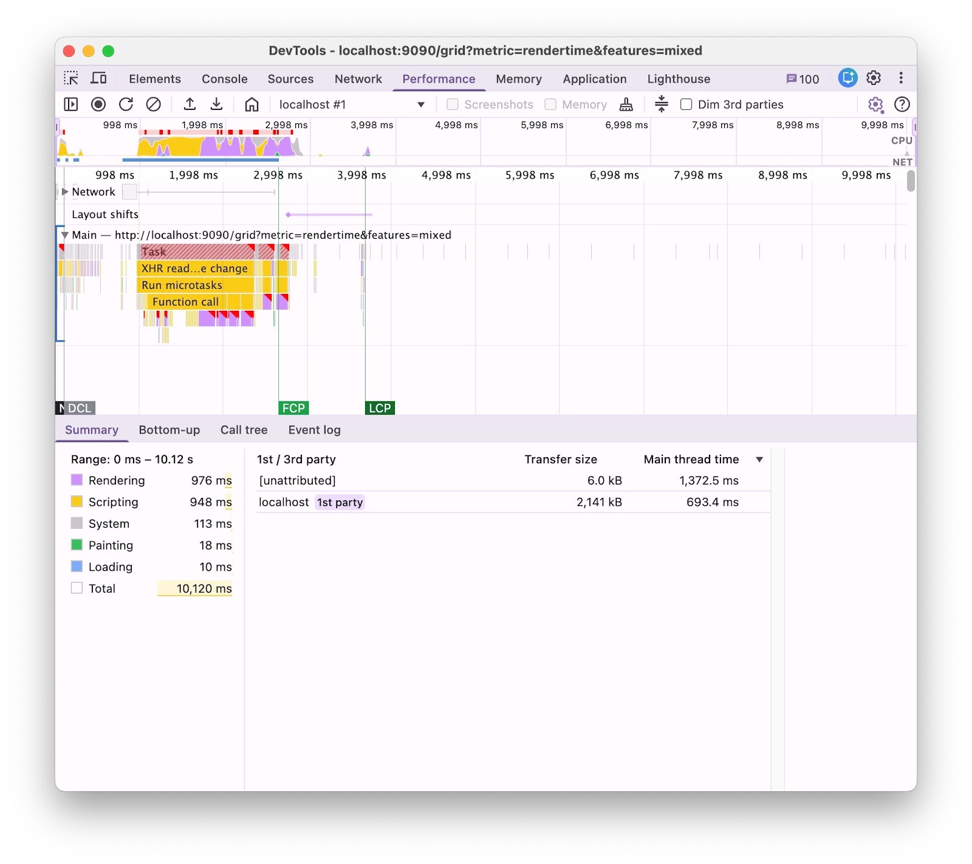
Task: Toggle the Screenshots checkbox
Action: click(453, 104)
